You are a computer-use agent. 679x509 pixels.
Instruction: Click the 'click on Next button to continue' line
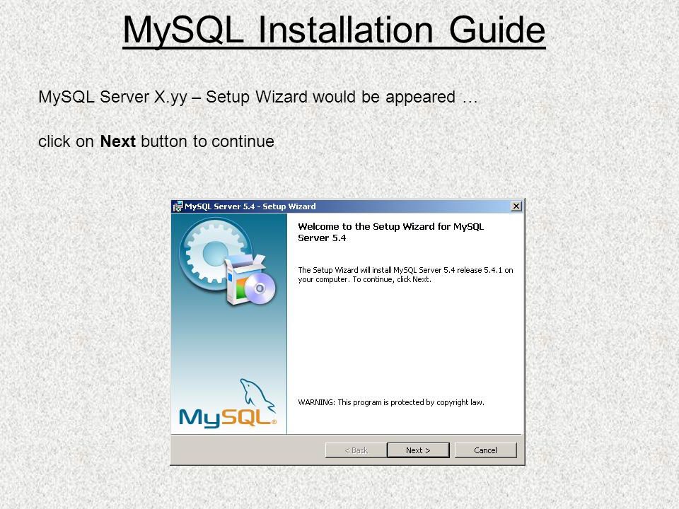pyautogui.click(x=156, y=141)
